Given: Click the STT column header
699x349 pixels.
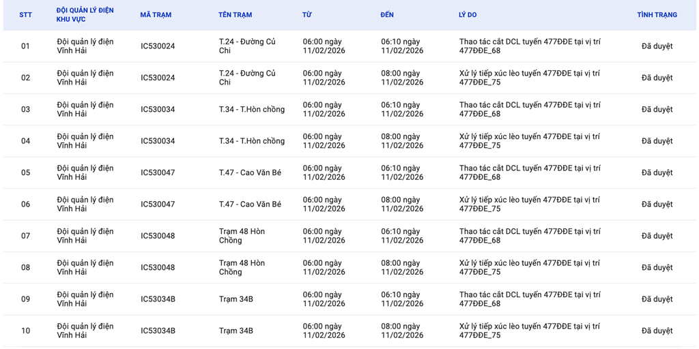Looking at the screenshot, I should [25, 15].
